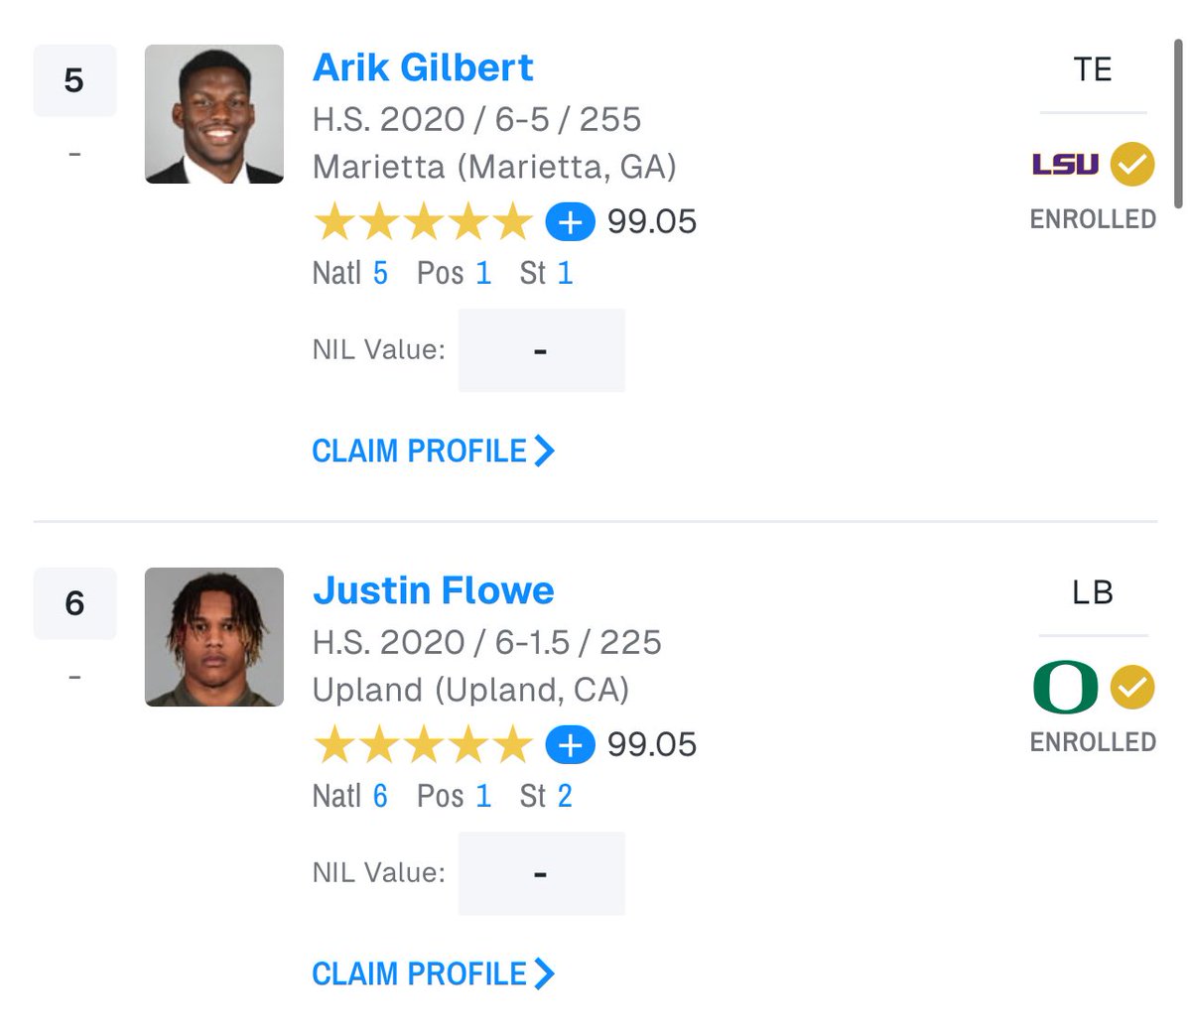
Task: Click blue plus icon beside Arik Gilbert's rating
Action: coord(570,221)
